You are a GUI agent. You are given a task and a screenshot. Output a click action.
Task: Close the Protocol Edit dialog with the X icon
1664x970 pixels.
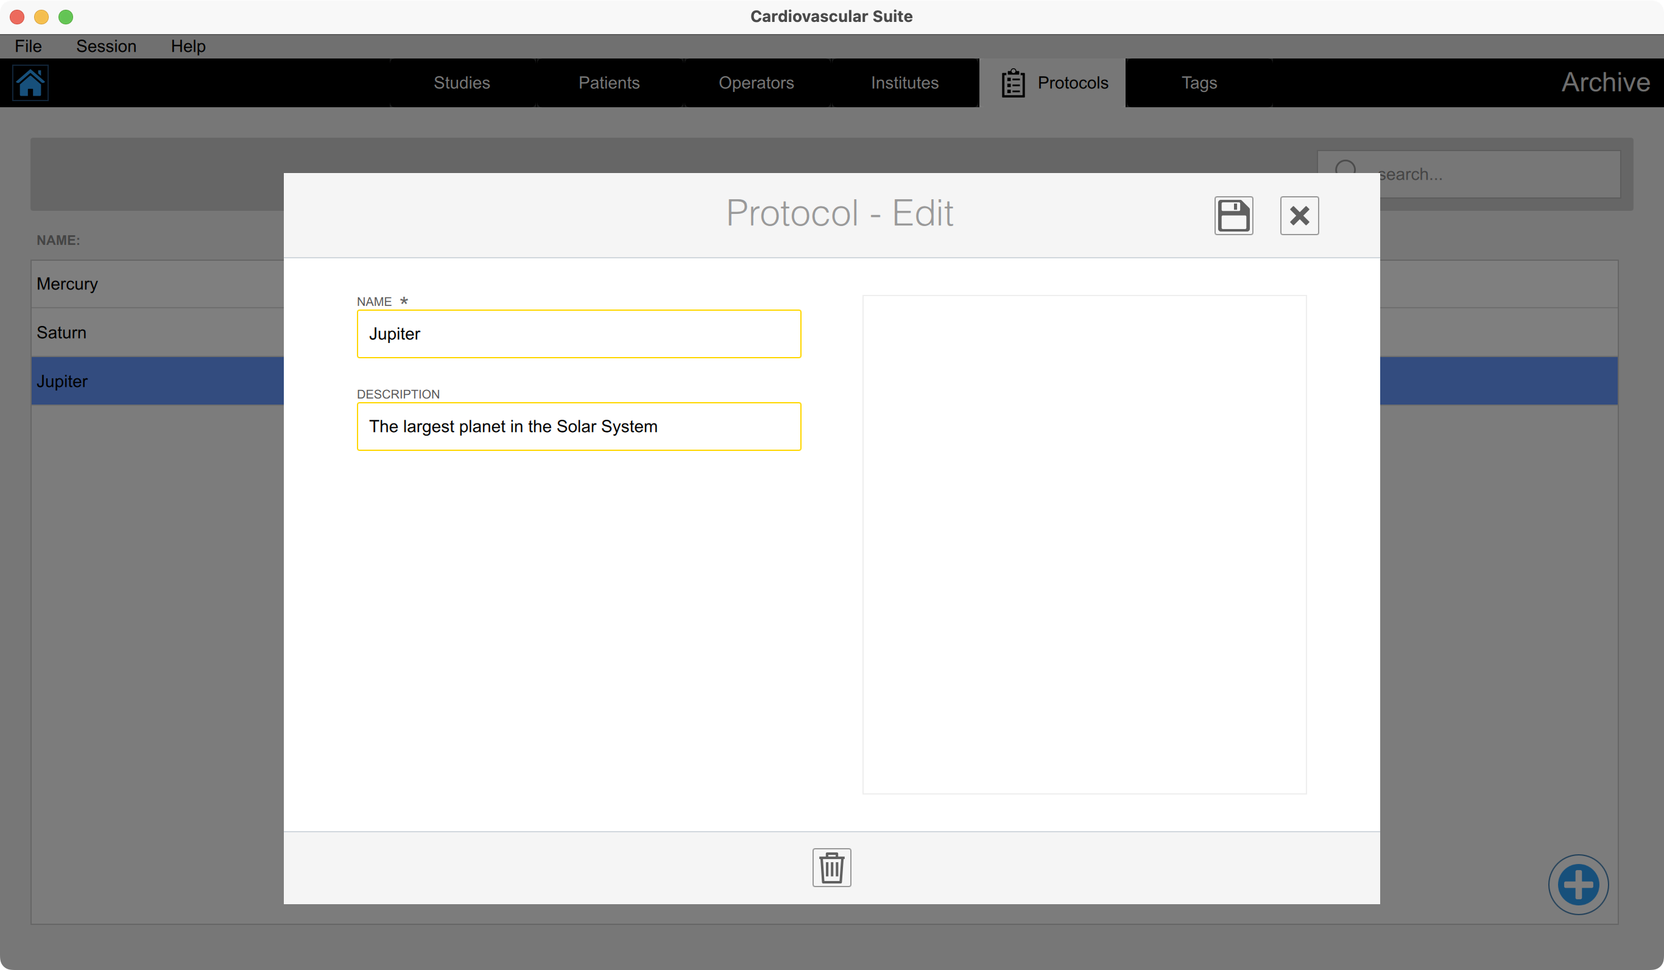(1299, 216)
